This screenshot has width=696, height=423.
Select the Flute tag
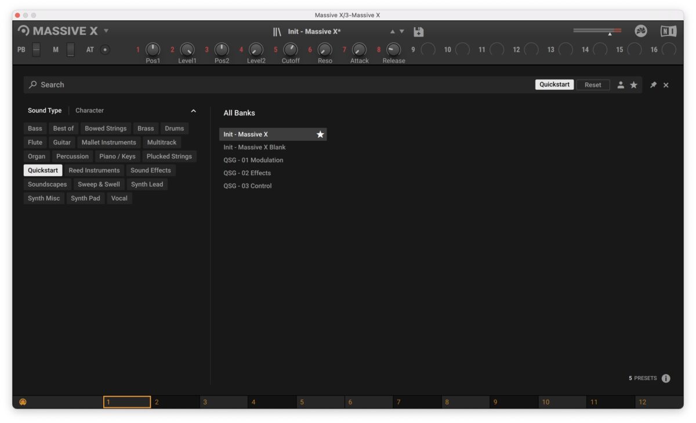[x=35, y=143]
